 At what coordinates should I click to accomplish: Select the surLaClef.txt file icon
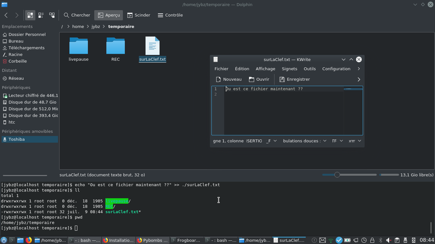(x=153, y=46)
